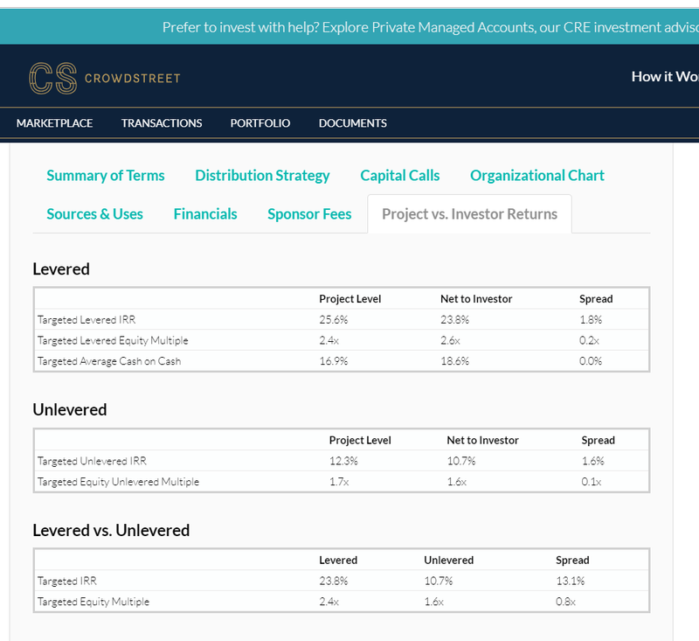Click the CROWDSTREET wordmark text
This screenshot has width=699, height=641.
pos(133,79)
